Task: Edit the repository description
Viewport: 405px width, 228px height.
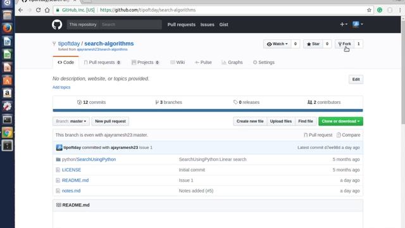Action: [356, 79]
